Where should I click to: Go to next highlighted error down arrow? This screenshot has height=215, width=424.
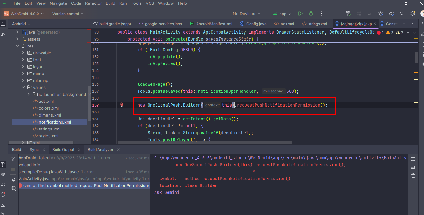coord(414,33)
